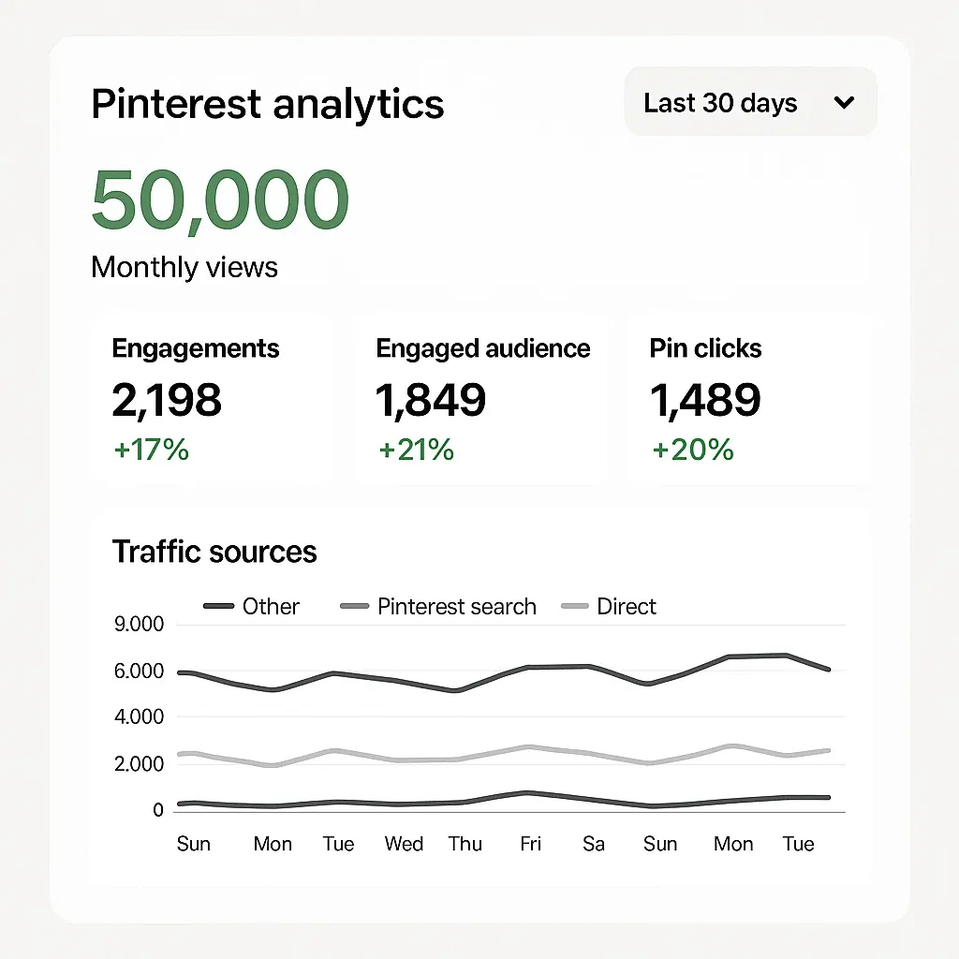959x959 pixels.
Task: Click the Thu label on chart axis
Action: click(465, 844)
